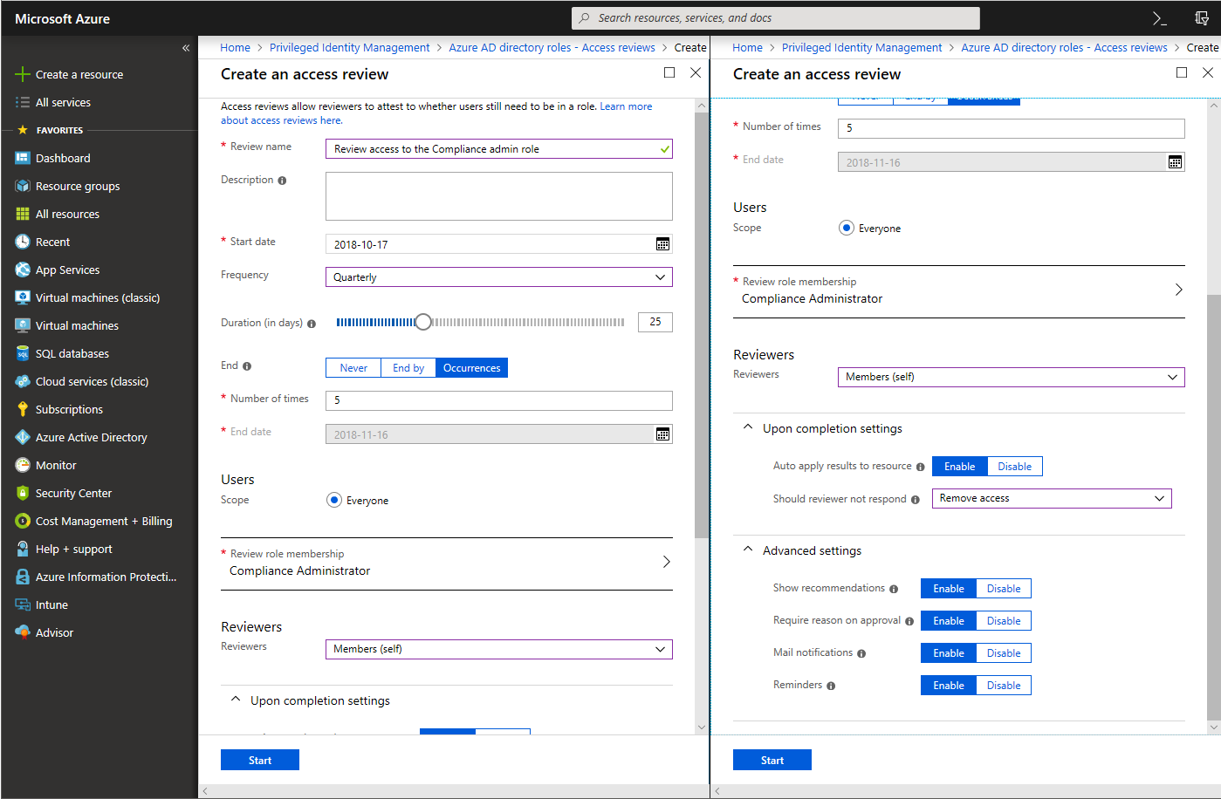Open the Frequency dropdown showing Quarterly
Image resolution: width=1221 pixels, height=799 pixels.
click(498, 277)
